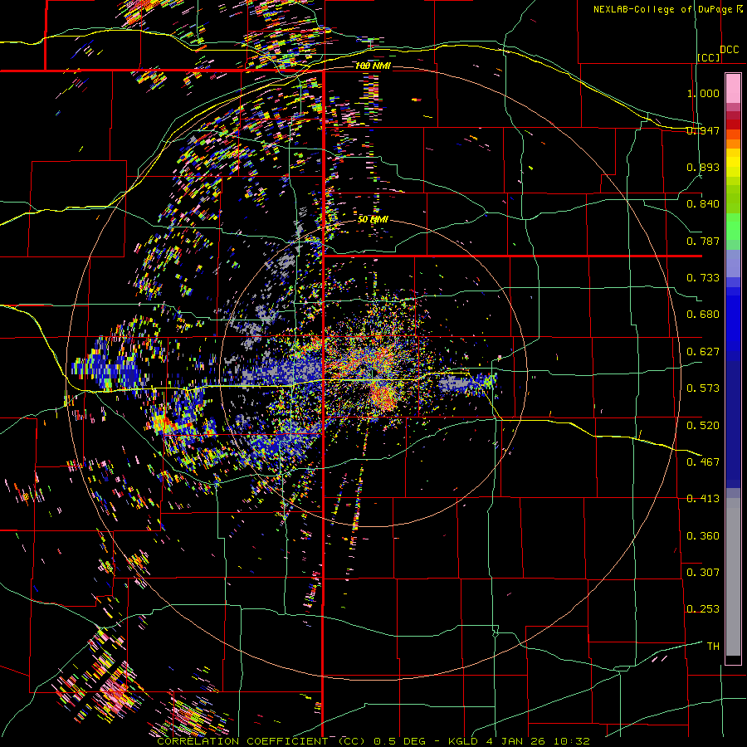Click the 1.000 color scale value
The height and width of the screenshot is (747, 747).
click(703, 93)
